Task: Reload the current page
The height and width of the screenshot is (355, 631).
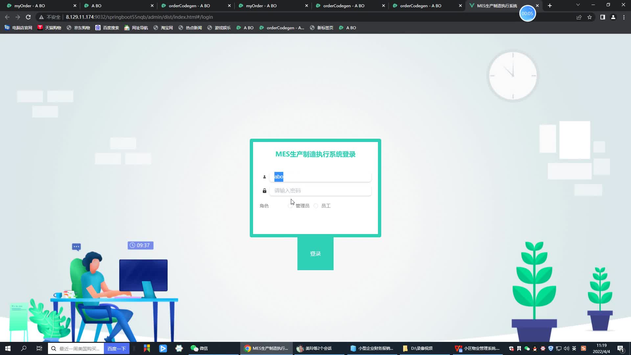Action: pyautogui.click(x=28, y=17)
